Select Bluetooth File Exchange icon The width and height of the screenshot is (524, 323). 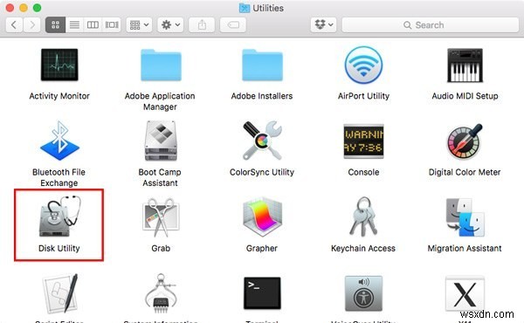click(59, 141)
